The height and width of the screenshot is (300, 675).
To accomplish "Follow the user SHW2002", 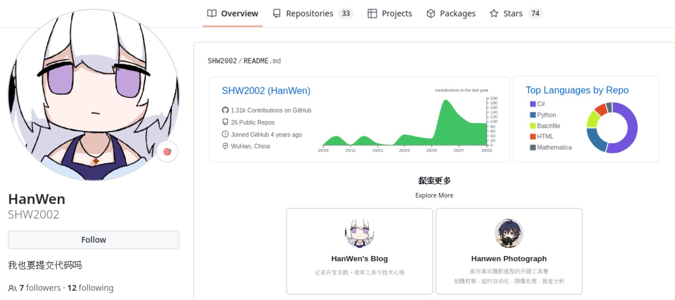I will [x=94, y=240].
